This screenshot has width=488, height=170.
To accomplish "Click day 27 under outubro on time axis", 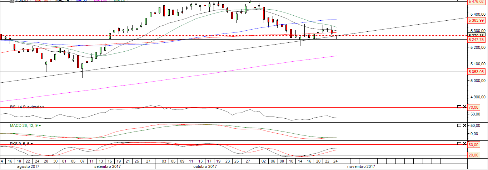I will 248,161.
